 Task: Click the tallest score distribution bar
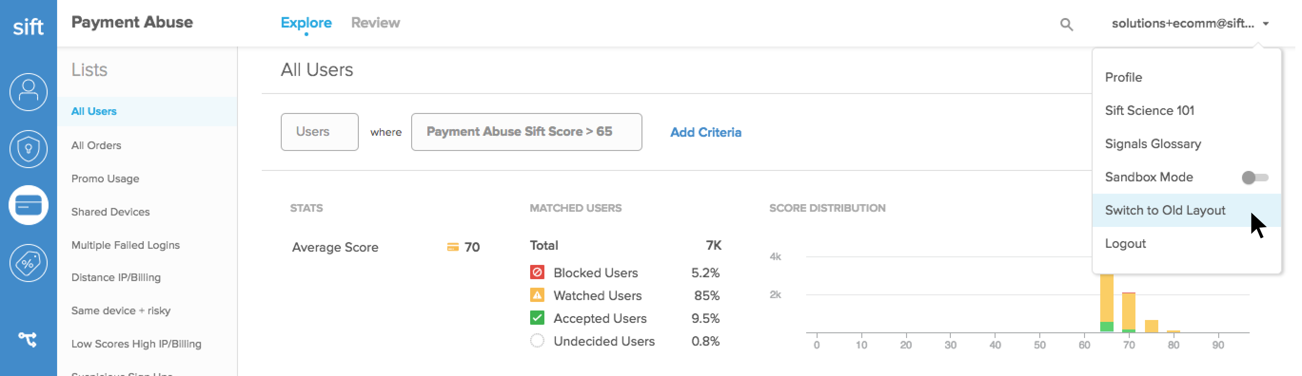(x=1106, y=302)
